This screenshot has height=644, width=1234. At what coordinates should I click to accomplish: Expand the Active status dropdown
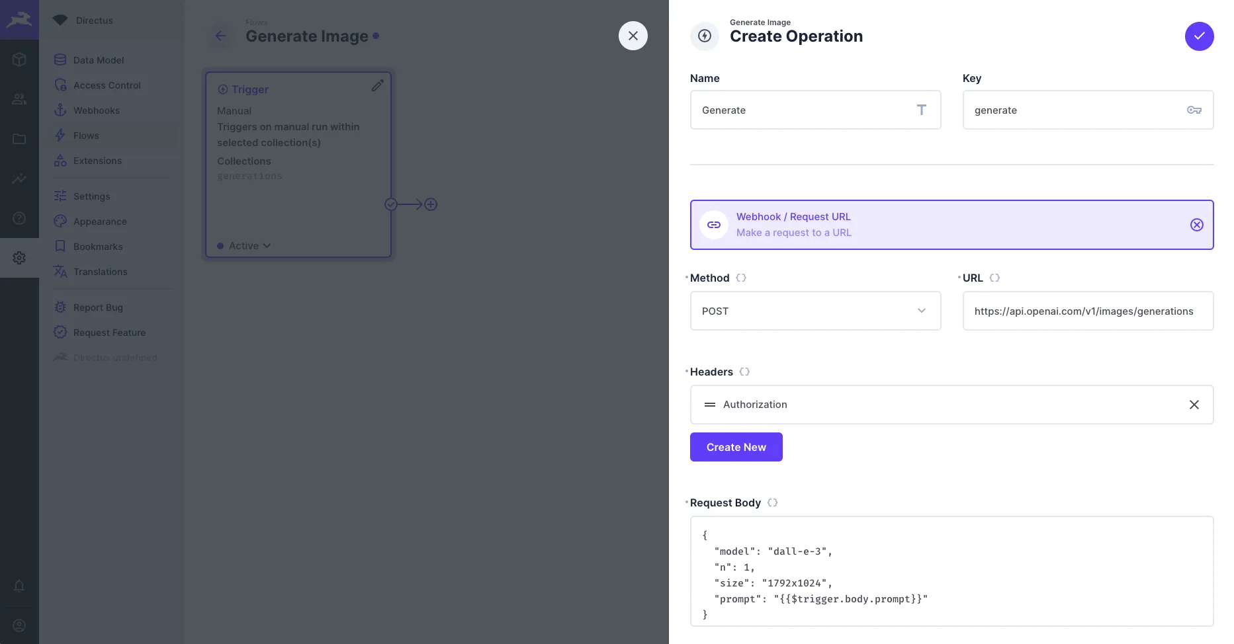coord(249,246)
